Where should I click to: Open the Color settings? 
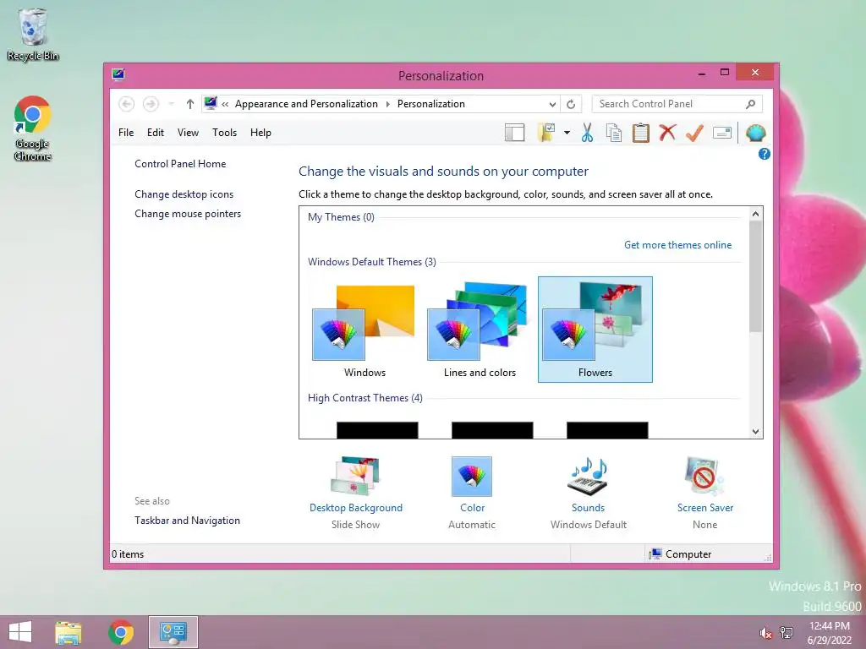(x=472, y=493)
